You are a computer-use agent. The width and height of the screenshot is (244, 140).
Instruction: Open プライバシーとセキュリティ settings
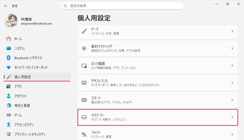tap(29, 134)
